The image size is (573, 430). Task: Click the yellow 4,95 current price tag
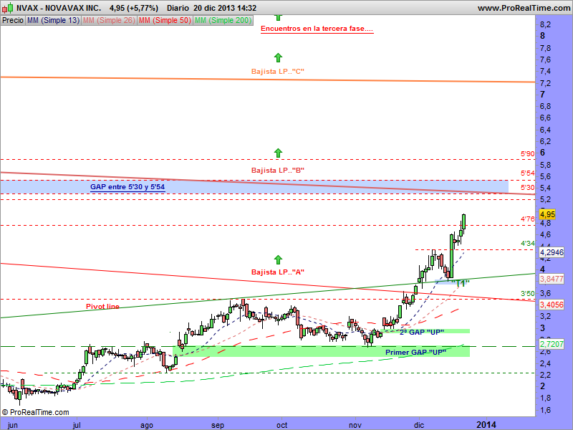coord(547,214)
